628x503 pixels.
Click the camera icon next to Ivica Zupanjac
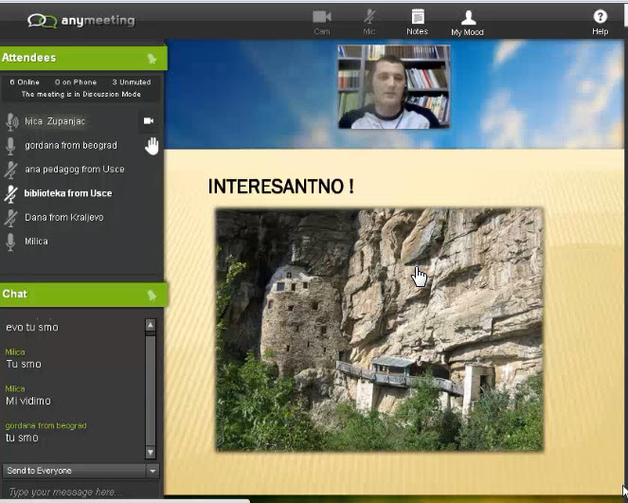coord(149,121)
